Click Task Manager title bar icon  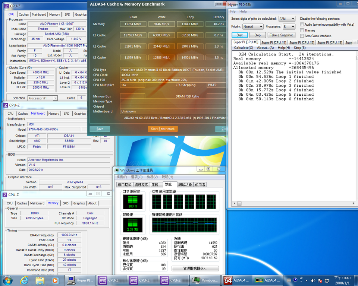[x=117, y=170]
